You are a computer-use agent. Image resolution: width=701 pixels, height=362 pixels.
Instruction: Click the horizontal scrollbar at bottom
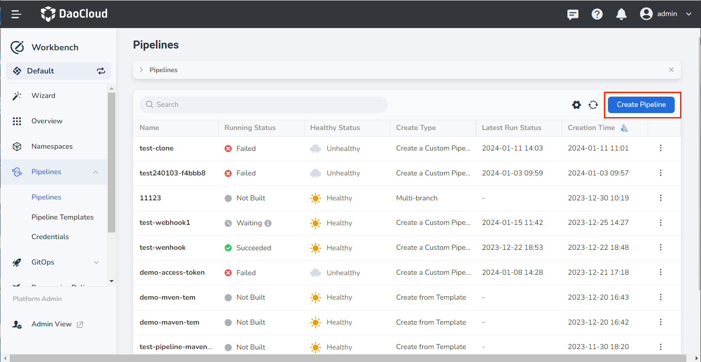click(x=347, y=358)
